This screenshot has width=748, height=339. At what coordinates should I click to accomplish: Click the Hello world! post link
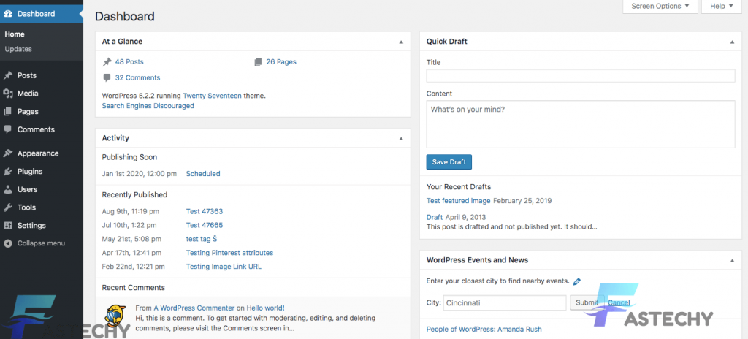(x=266, y=308)
